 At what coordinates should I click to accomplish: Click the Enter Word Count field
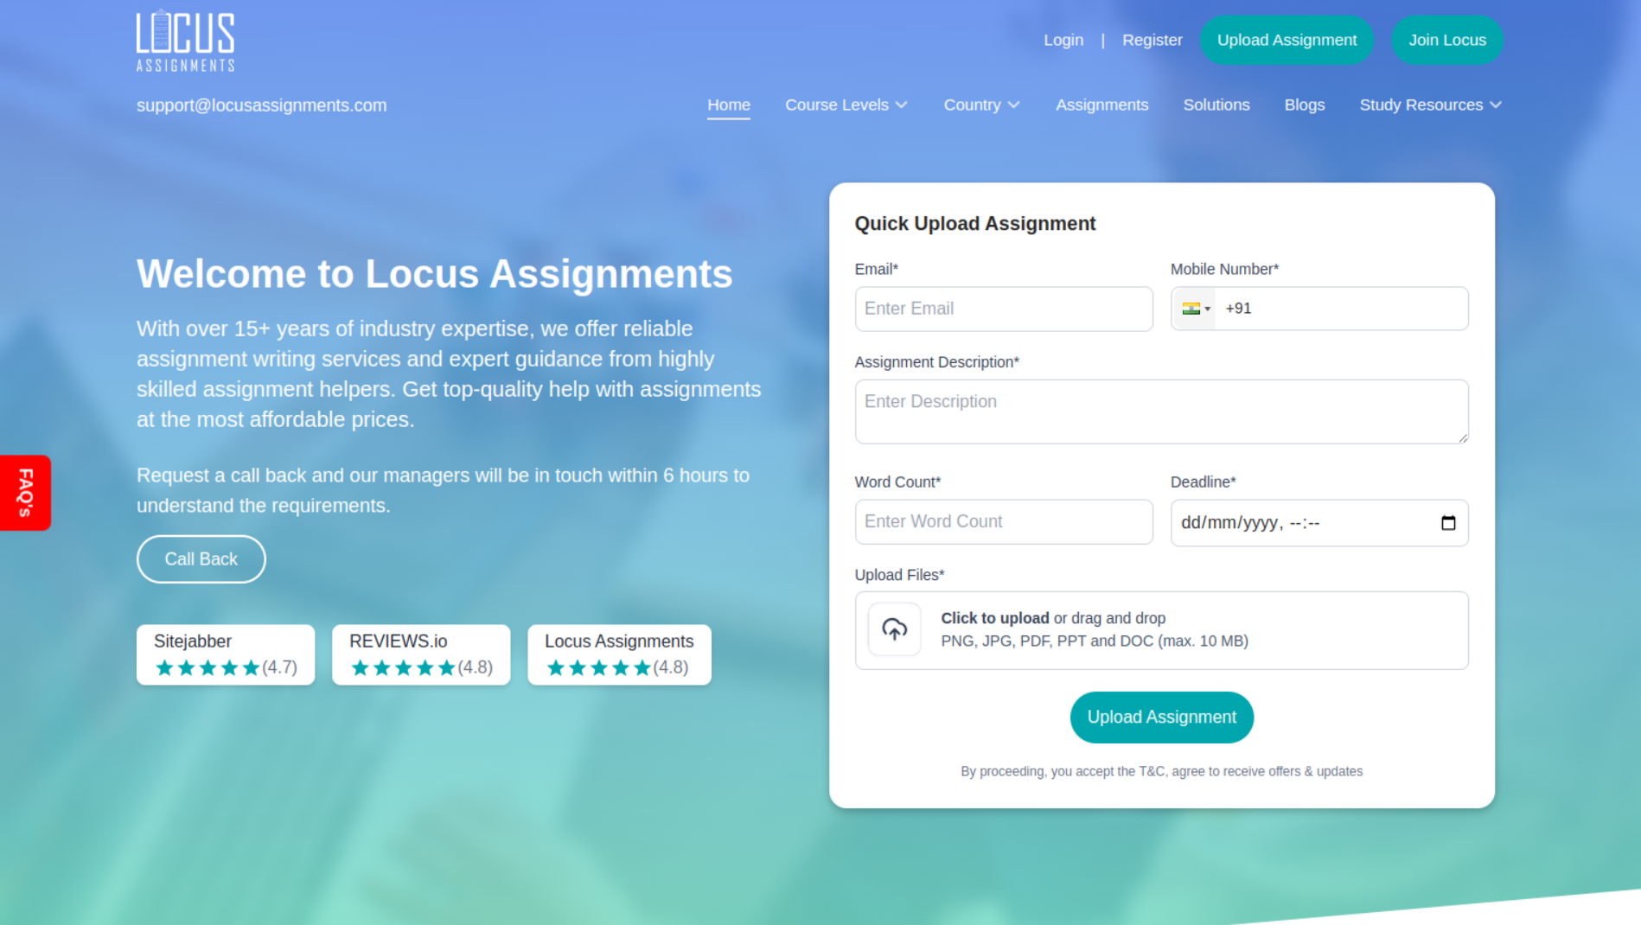1003,521
